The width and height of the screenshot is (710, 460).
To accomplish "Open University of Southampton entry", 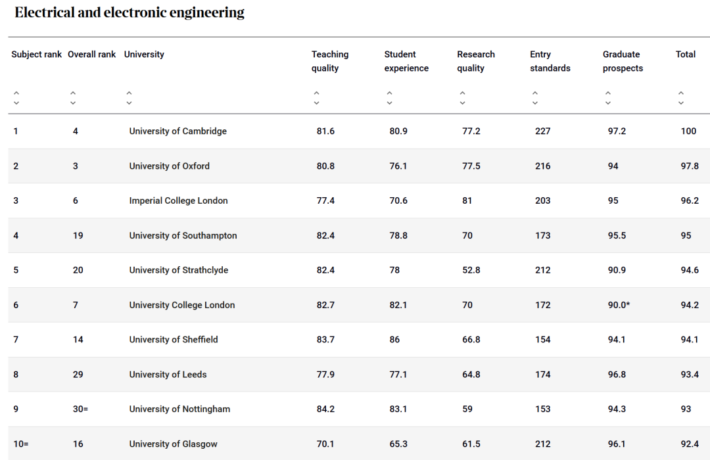I will [183, 235].
